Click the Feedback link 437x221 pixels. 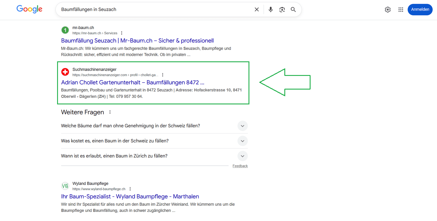click(x=240, y=166)
